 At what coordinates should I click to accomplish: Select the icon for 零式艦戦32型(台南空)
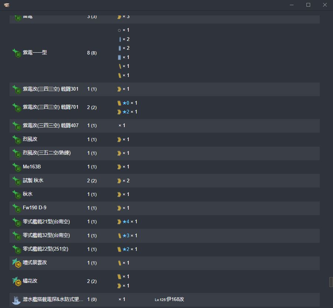[x=17, y=236]
